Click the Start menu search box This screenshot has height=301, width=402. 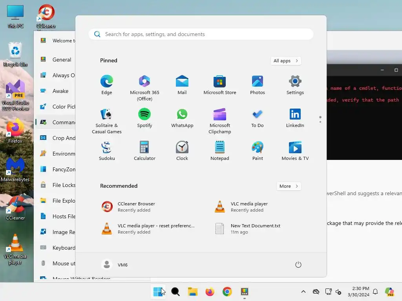[201, 34]
